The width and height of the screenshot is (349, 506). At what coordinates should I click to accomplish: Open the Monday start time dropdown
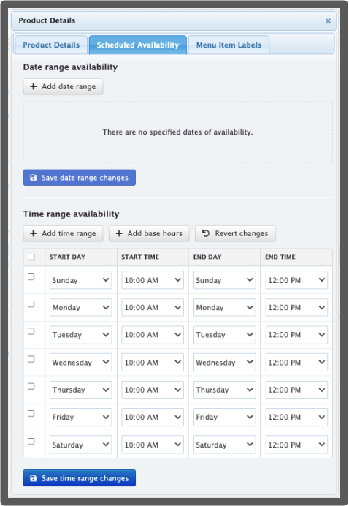pos(153,308)
